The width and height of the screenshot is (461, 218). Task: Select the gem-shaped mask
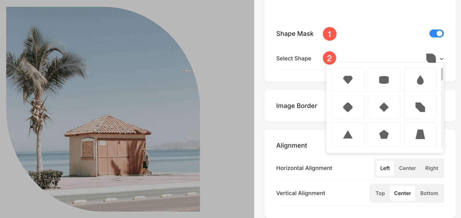(348, 80)
